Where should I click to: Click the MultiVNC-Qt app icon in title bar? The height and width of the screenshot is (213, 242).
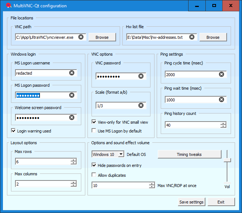click(x=9, y=5)
